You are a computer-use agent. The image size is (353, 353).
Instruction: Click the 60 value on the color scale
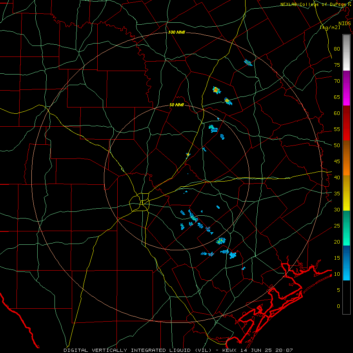pyautogui.click(x=337, y=113)
